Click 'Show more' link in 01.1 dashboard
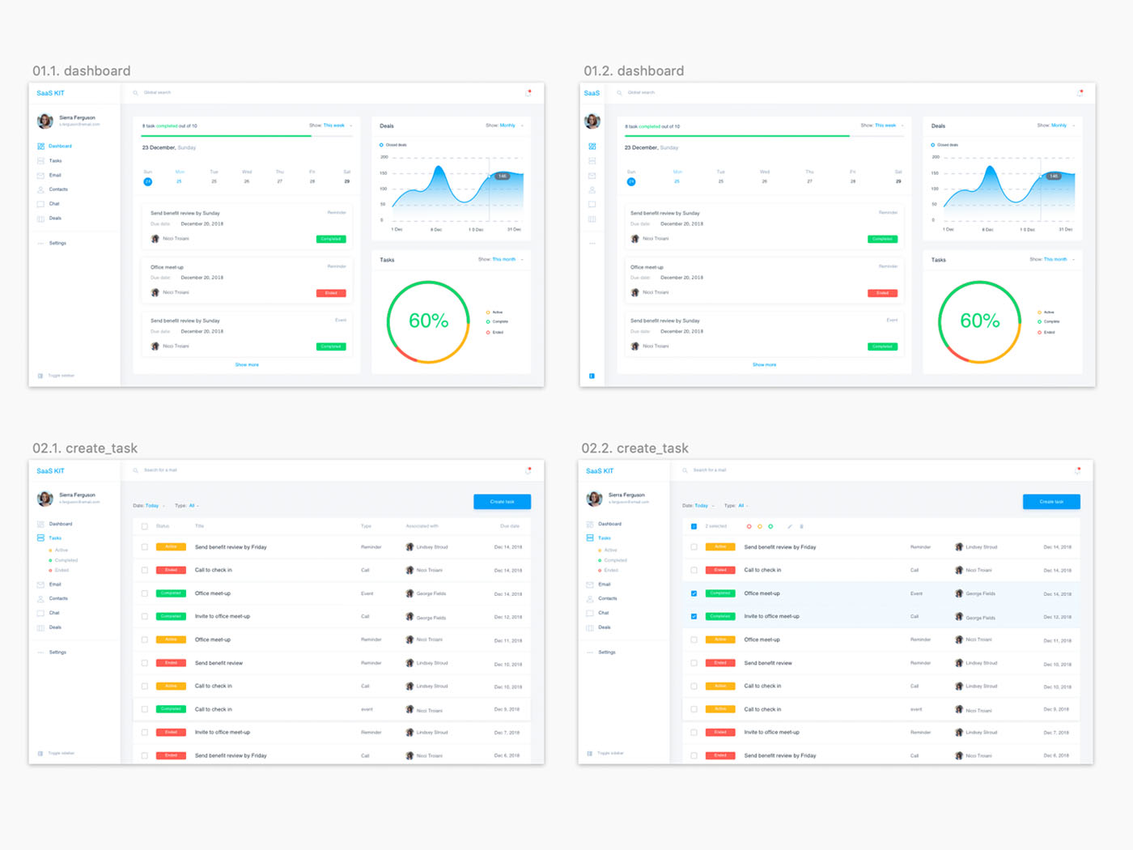This screenshot has width=1133, height=850. pos(247,365)
